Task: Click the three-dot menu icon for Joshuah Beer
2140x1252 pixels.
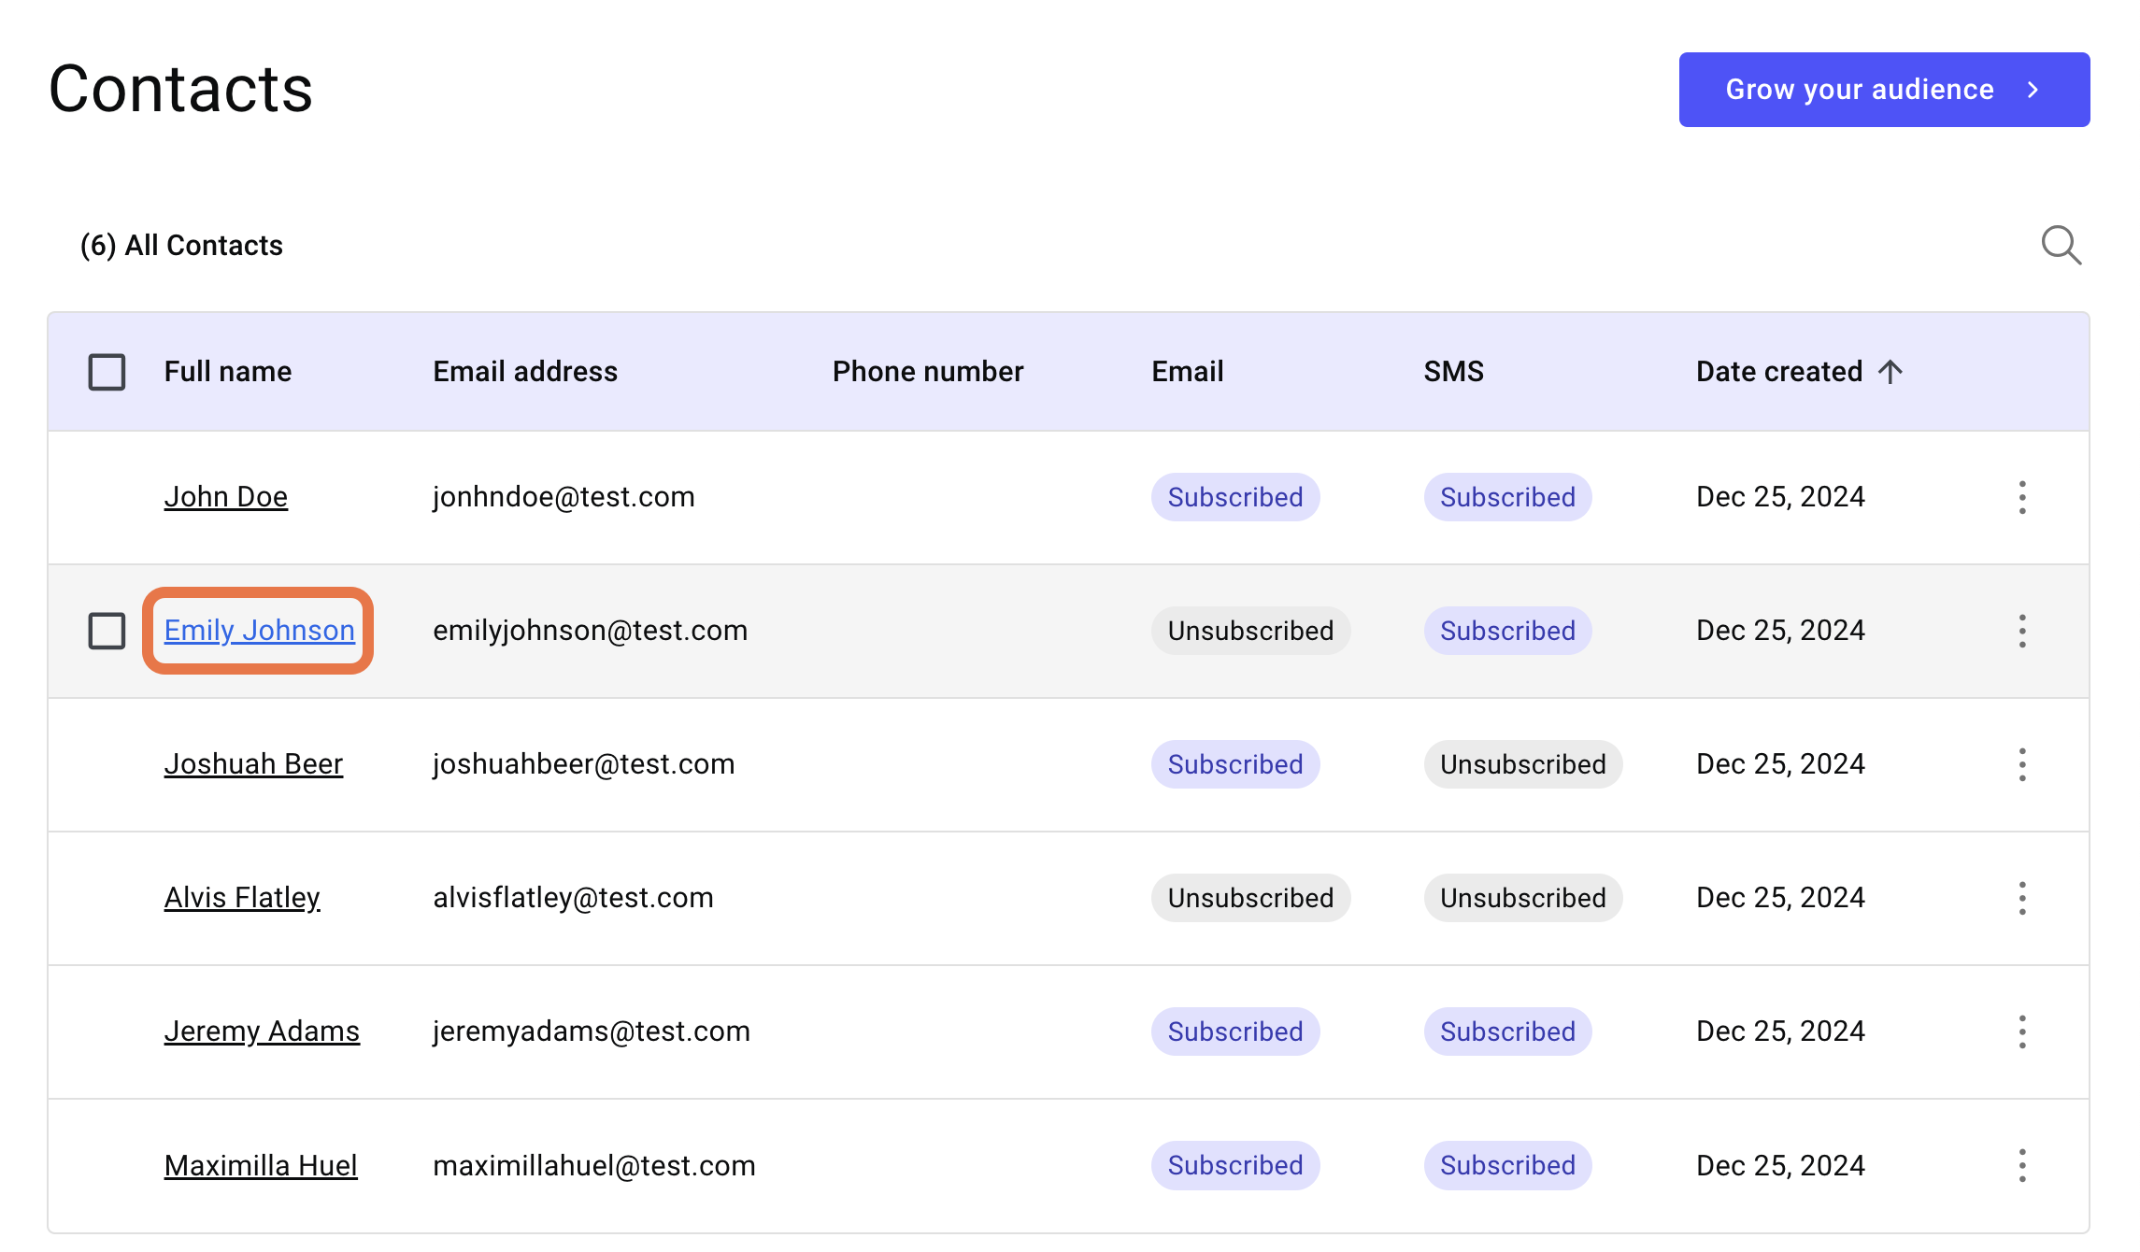Action: pyautogui.click(x=2020, y=764)
